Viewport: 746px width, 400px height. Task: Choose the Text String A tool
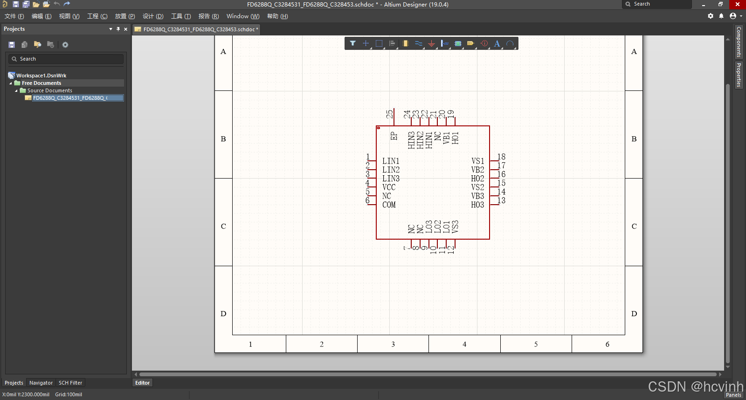[x=497, y=43]
